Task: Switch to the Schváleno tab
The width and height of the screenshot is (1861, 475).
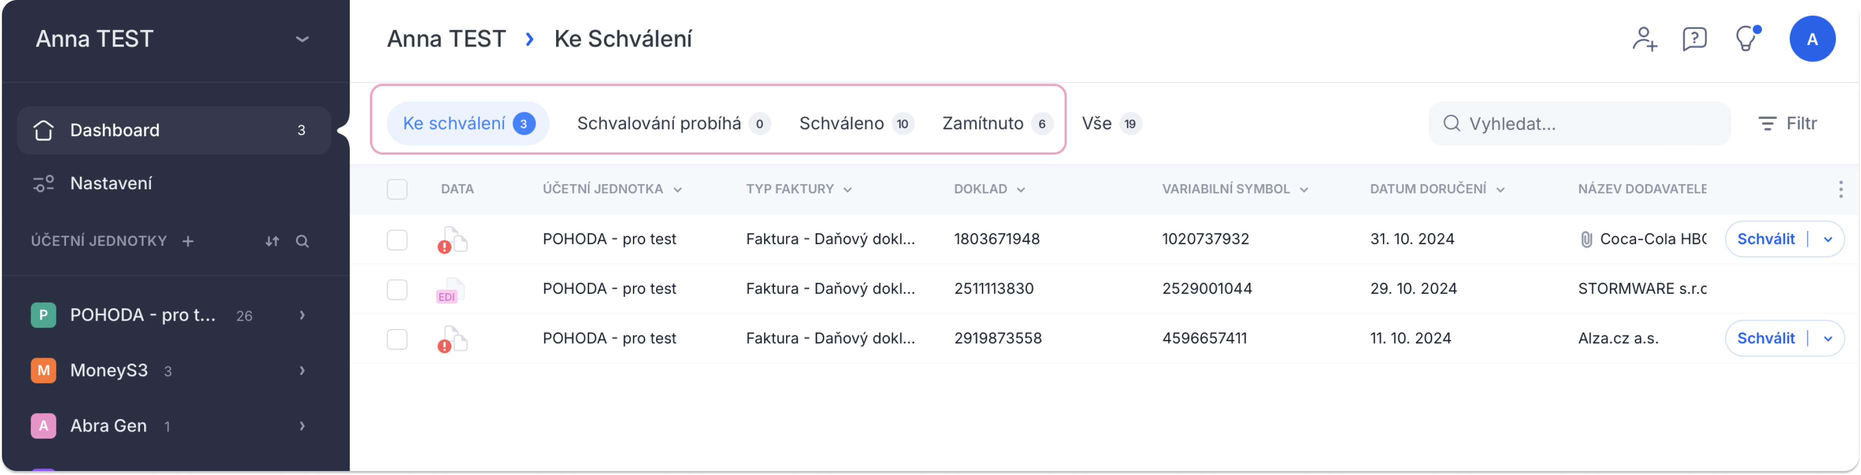Action: (x=856, y=123)
